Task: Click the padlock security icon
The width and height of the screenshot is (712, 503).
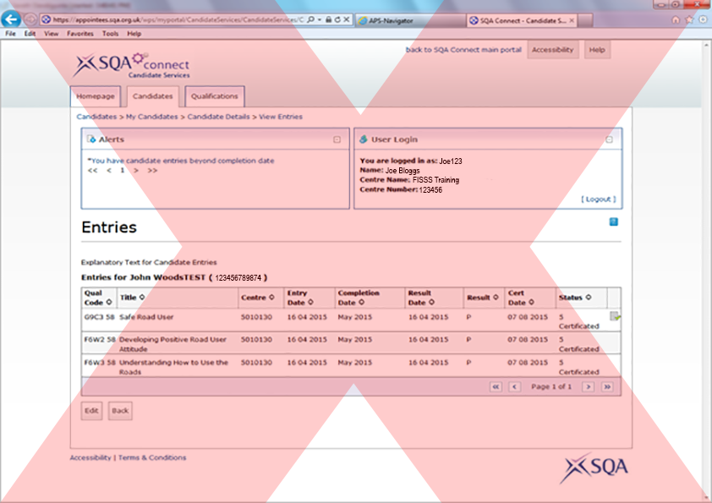Action: point(328,19)
